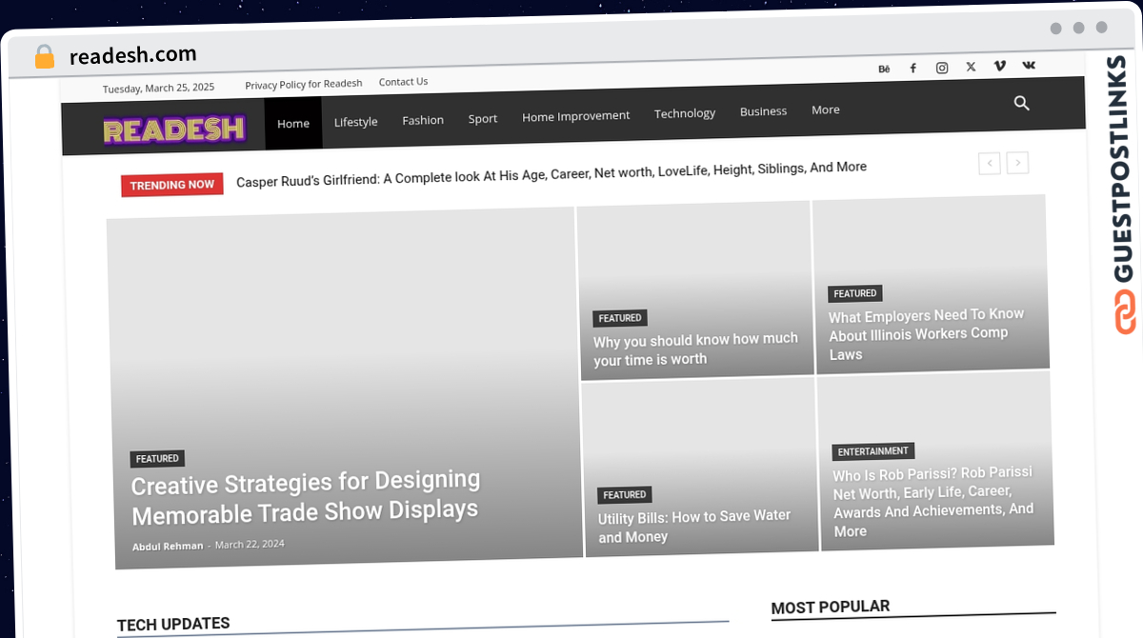Click Featured tag above Illinois Workers Comp

click(x=855, y=293)
